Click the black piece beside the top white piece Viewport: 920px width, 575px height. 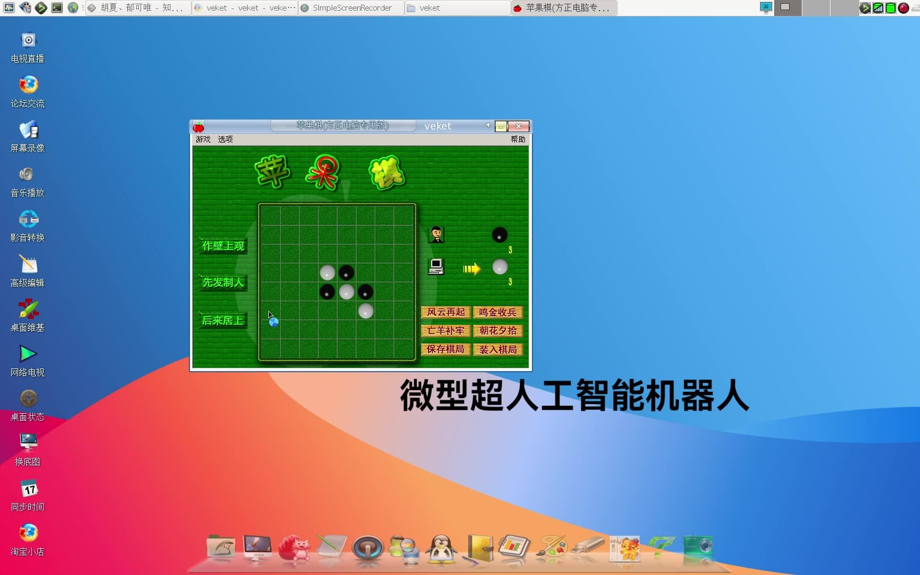[x=347, y=273]
